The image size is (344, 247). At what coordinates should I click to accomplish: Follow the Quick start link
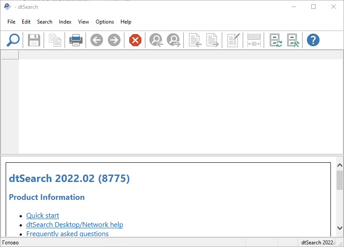(x=42, y=216)
